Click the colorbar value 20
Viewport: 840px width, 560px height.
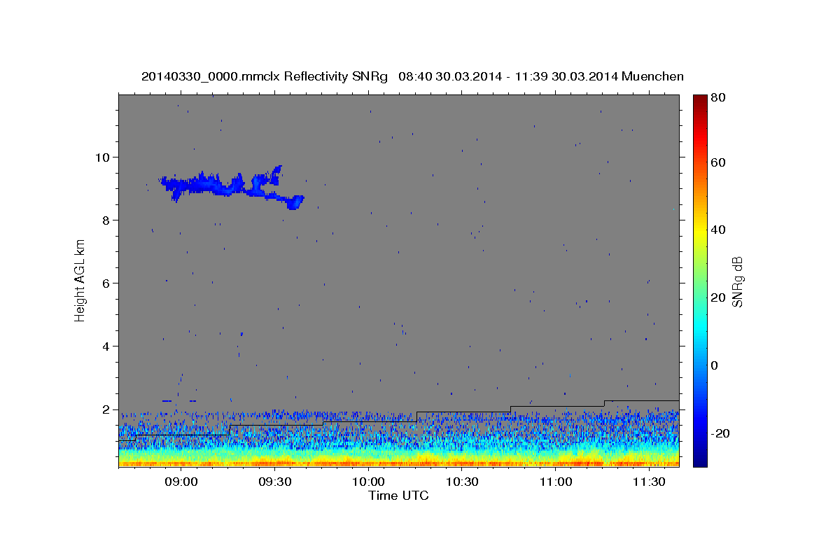[x=719, y=297]
